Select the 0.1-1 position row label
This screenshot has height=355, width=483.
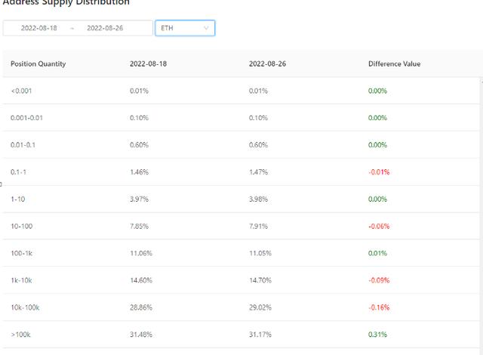[x=18, y=172]
